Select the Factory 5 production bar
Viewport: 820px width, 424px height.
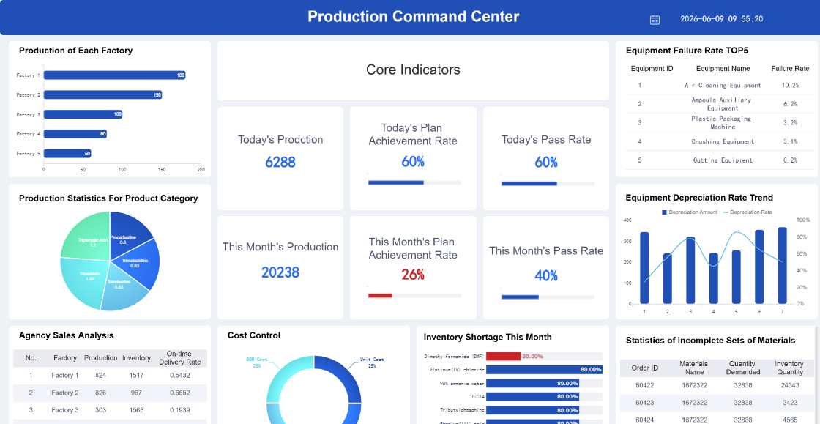(x=67, y=153)
